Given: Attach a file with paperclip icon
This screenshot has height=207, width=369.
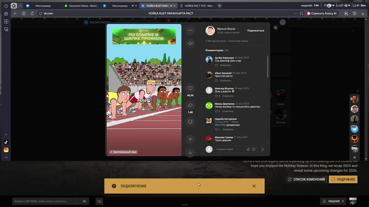Looking at the screenshot, I should pyautogui.click(x=248, y=149).
